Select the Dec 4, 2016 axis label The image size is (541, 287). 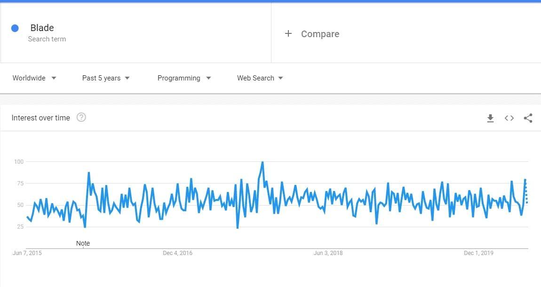[x=177, y=253]
